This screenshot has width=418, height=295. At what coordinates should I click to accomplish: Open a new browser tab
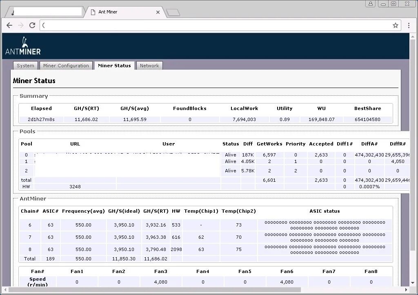173,13
